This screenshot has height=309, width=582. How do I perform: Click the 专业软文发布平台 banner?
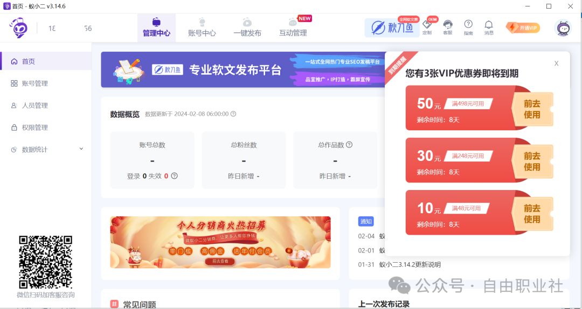point(242,70)
